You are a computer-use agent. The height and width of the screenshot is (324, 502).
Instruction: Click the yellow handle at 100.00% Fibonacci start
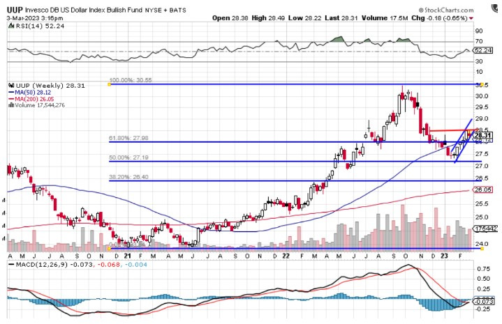click(x=110, y=84)
